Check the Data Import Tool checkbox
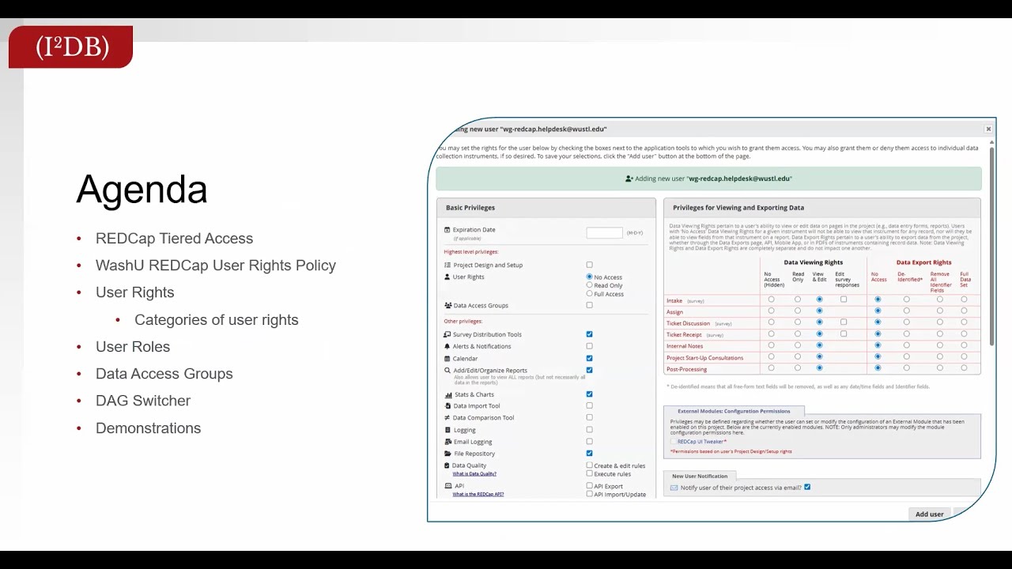This screenshot has height=569, width=1012. tap(589, 405)
